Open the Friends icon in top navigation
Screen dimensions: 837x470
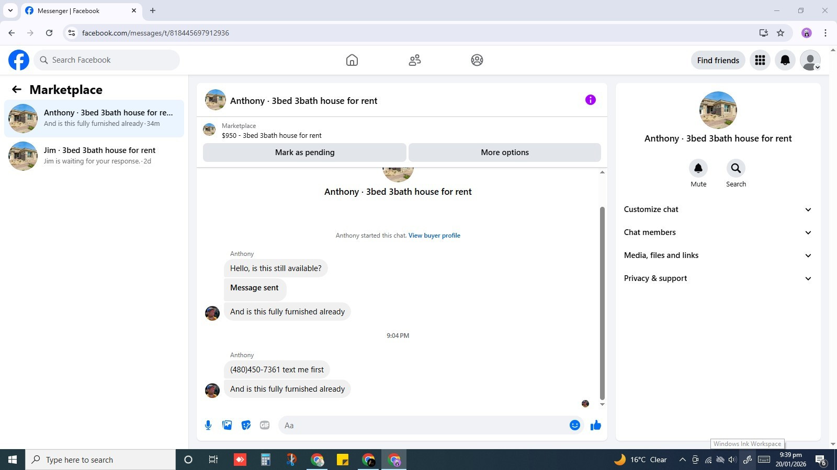click(x=415, y=60)
